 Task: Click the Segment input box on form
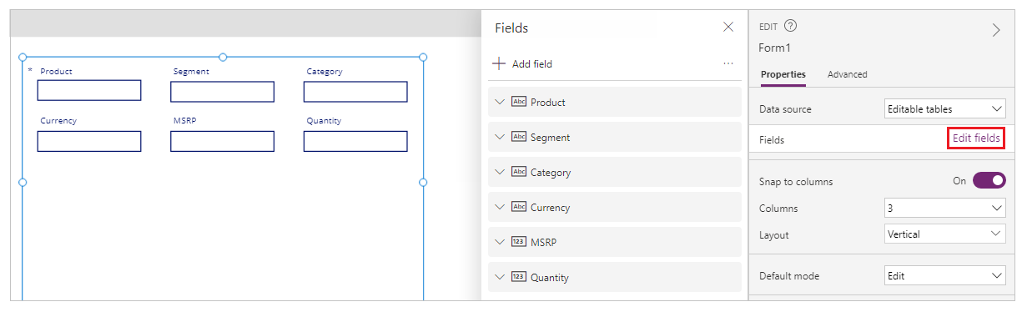[222, 91]
